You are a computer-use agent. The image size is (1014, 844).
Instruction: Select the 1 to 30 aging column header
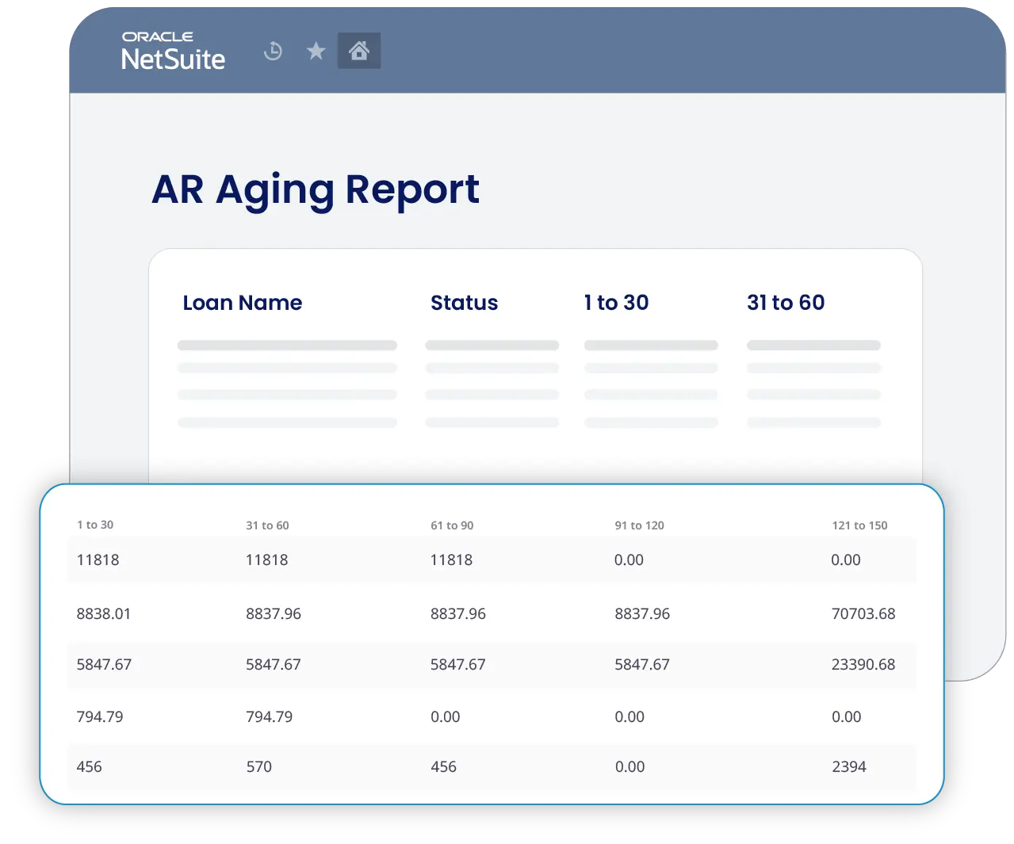616,303
